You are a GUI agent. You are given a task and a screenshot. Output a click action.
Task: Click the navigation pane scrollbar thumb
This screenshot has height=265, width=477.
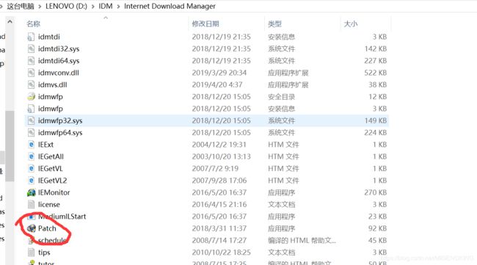click(x=10, y=146)
